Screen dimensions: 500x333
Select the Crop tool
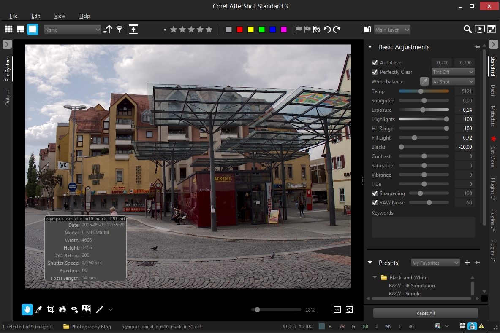point(51,310)
